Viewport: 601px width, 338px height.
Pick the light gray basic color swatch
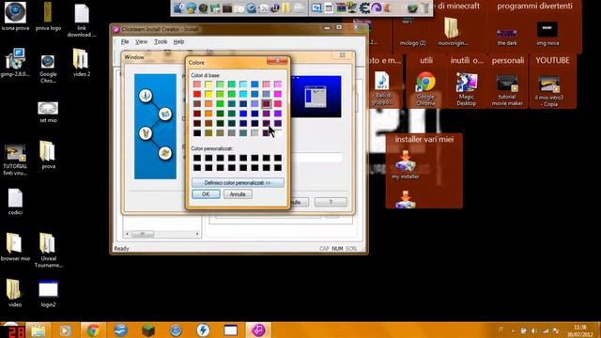click(254, 133)
